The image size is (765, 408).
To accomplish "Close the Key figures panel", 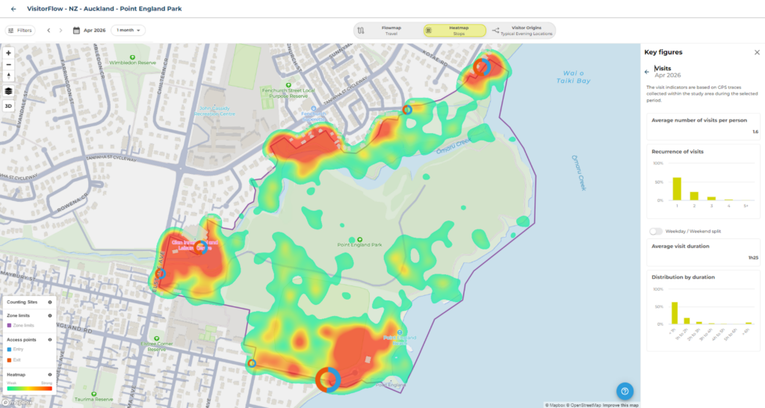I will tap(757, 52).
